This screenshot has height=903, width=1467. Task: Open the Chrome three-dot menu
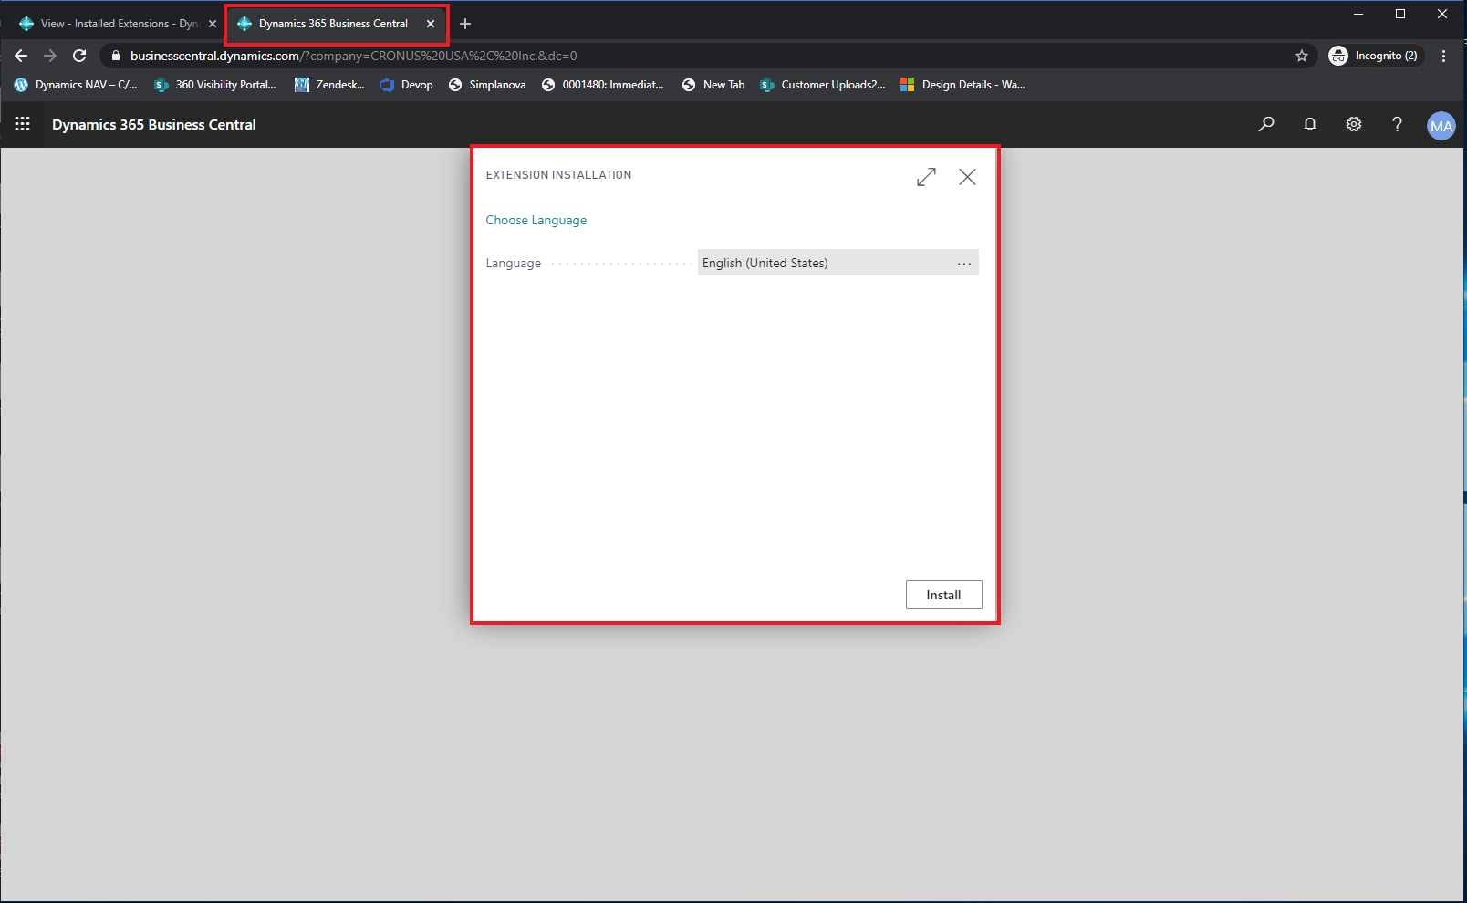(x=1443, y=56)
